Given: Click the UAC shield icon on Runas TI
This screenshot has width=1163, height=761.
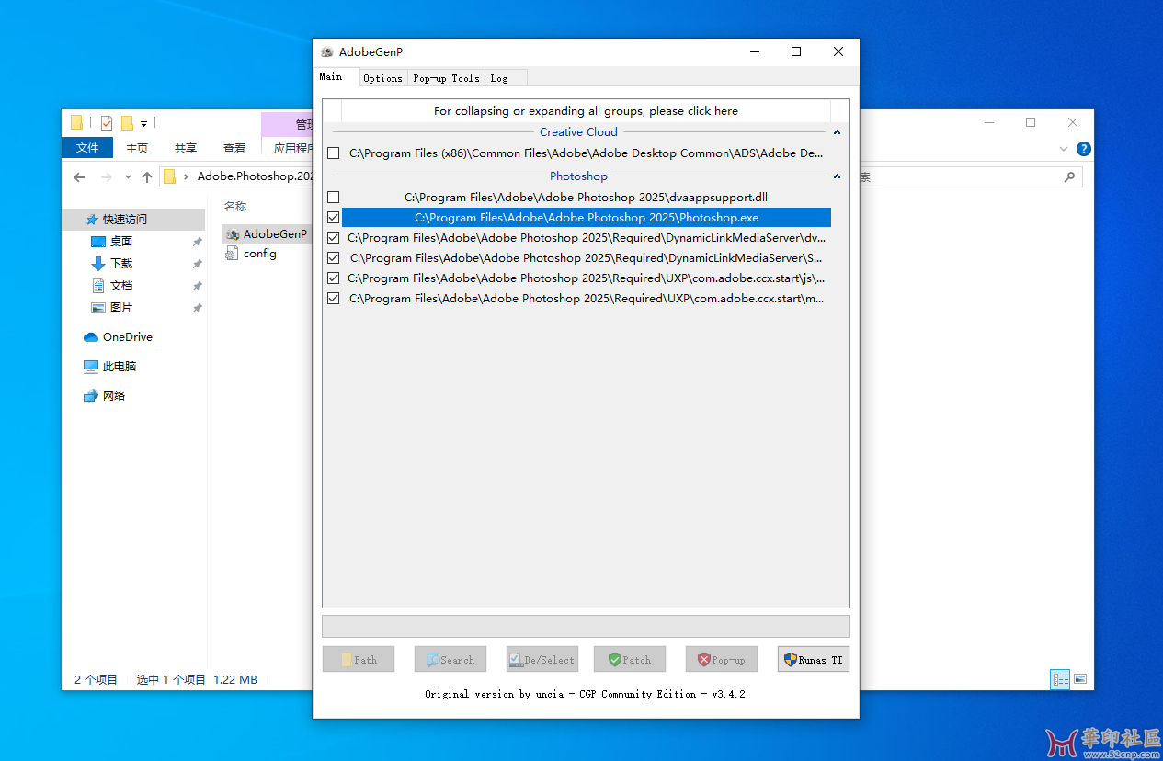Looking at the screenshot, I should click(790, 660).
